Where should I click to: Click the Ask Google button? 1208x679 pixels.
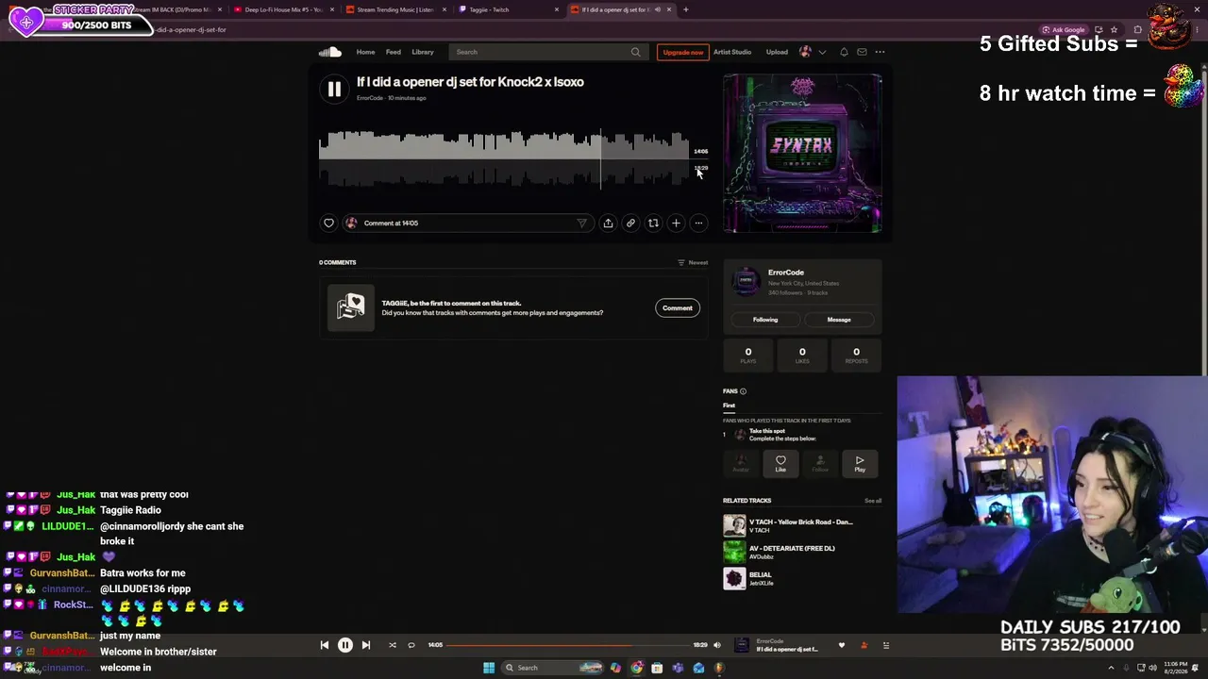tap(1064, 29)
